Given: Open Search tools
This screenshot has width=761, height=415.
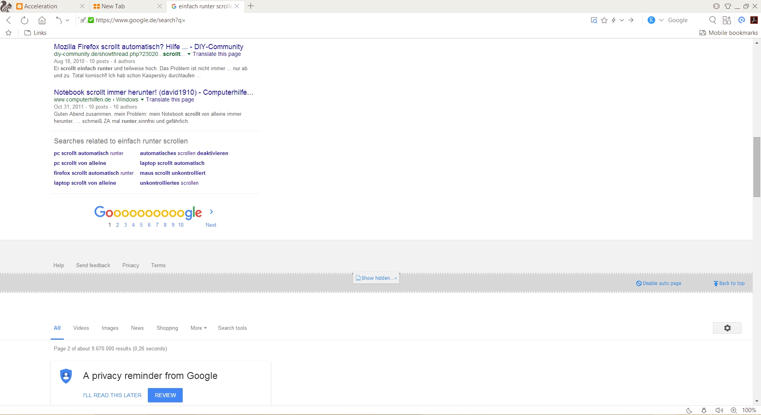Looking at the screenshot, I should (232, 328).
